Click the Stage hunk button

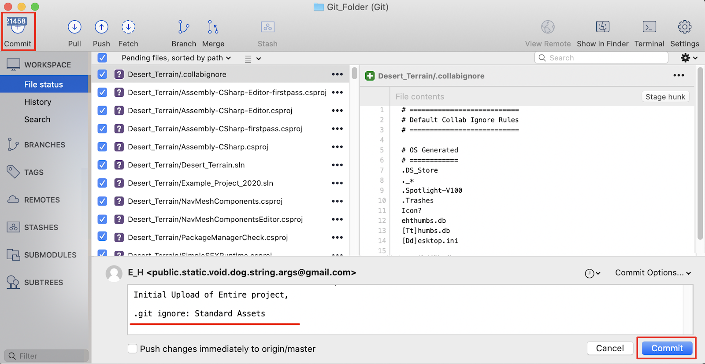click(665, 97)
